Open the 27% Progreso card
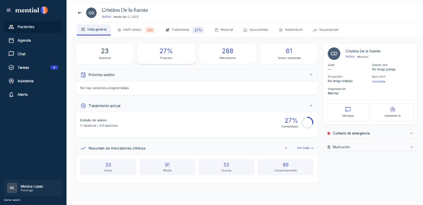Viewport: 423px width, 205px height. 166,54
